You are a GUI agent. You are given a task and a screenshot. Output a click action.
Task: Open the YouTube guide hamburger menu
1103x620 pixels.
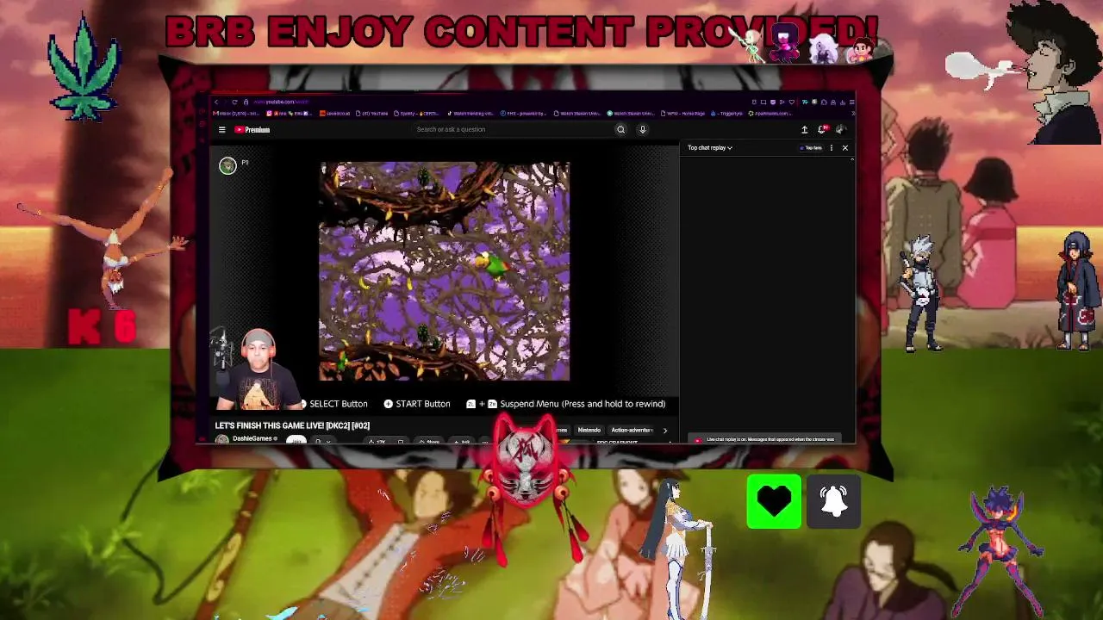tap(221, 130)
